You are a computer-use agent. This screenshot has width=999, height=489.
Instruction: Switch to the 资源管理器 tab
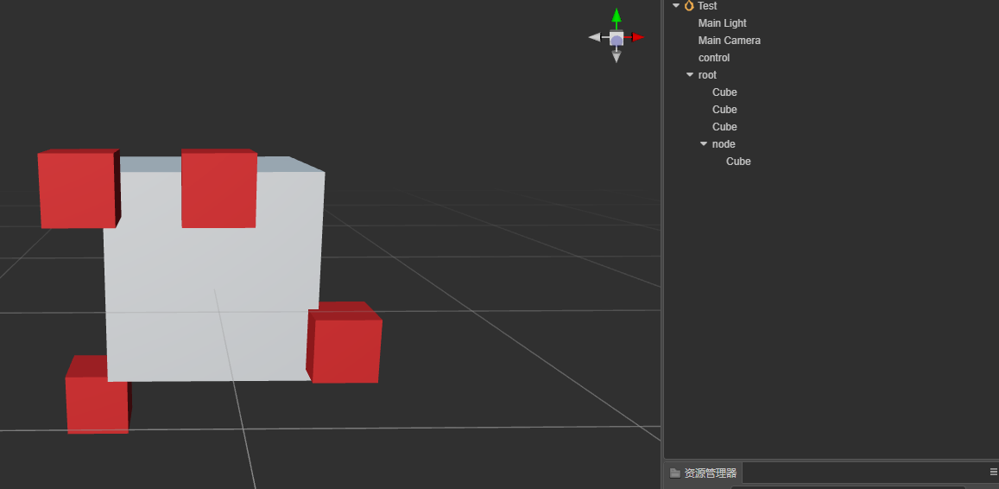click(x=704, y=473)
